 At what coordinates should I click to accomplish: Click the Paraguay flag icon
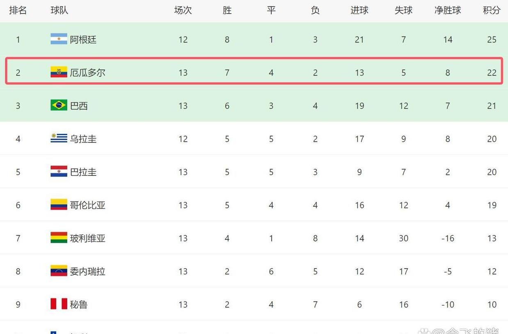(59, 171)
